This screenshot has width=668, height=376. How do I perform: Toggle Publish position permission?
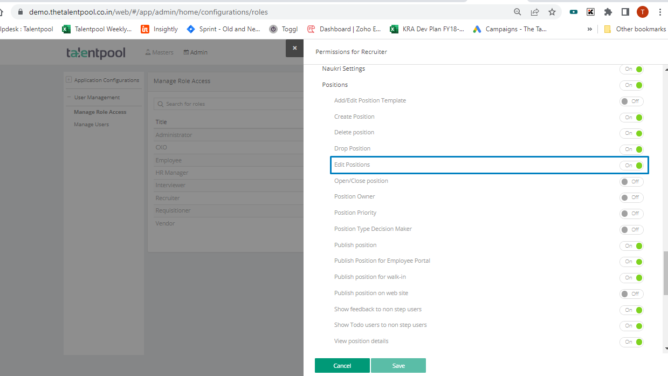pos(631,245)
